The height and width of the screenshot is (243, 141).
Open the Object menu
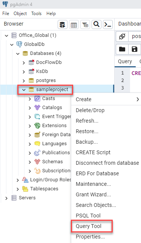[20, 14]
